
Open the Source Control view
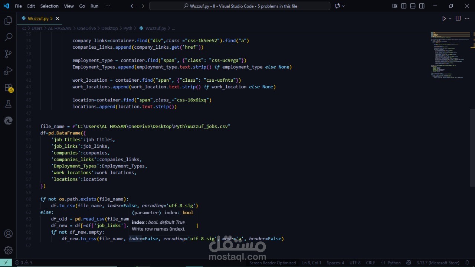click(8, 54)
